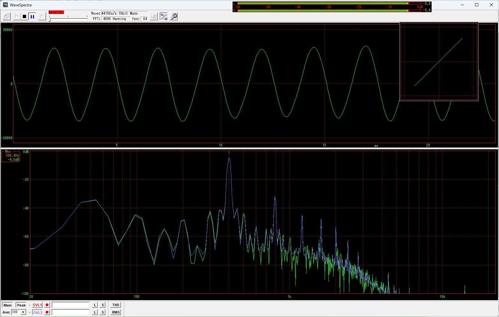Open settings with the wrench icon

[174, 17]
